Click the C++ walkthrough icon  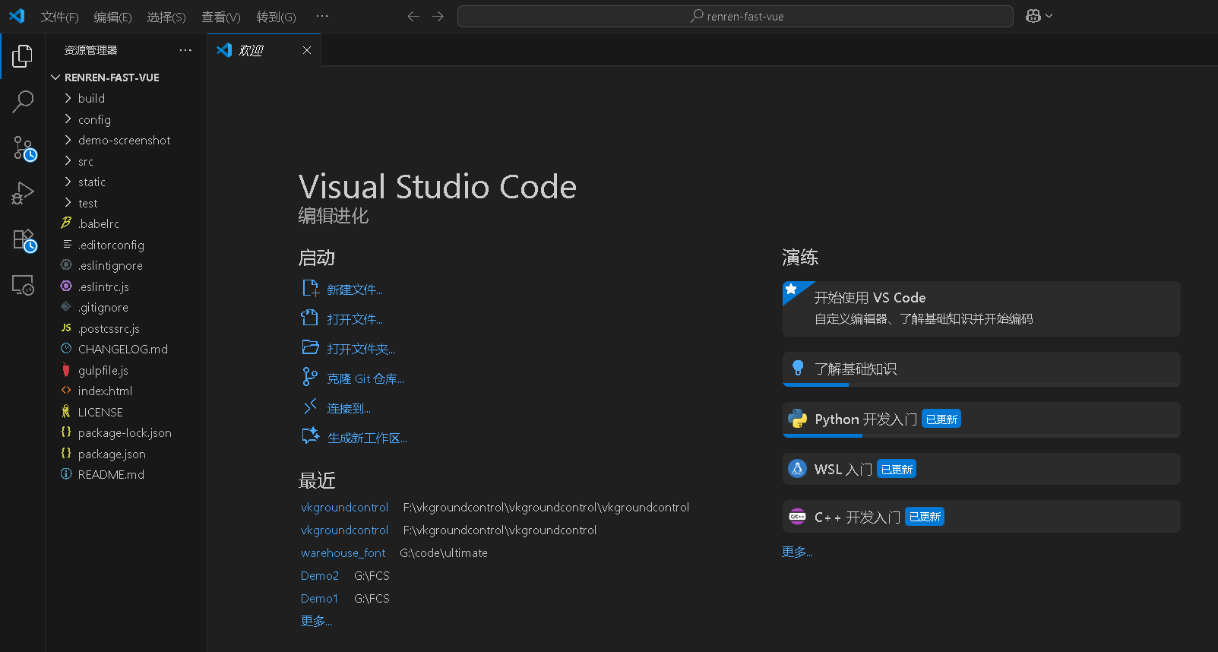[797, 517]
